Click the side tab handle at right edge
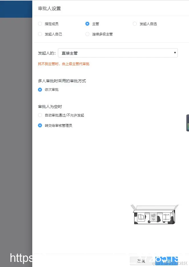Image resolution: width=189 pixels, height=267 pixels. point(188,123)
